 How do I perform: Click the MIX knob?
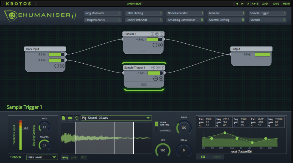(x=163, y=150)
